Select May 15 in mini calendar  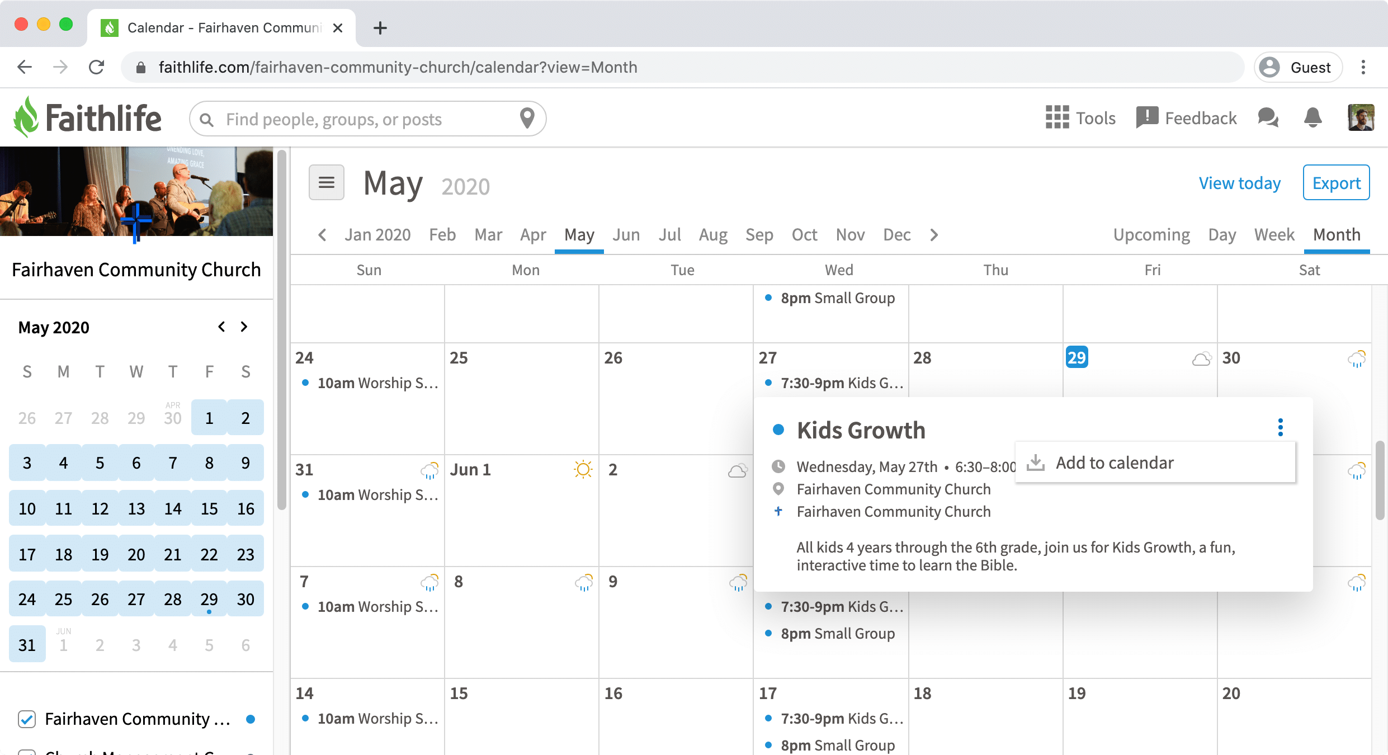pos(209,508)
